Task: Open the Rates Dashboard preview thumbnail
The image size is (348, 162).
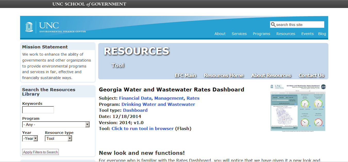Action: click(298, 108)
